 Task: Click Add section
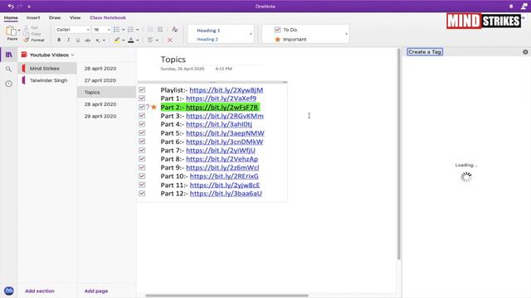(40, 291)
